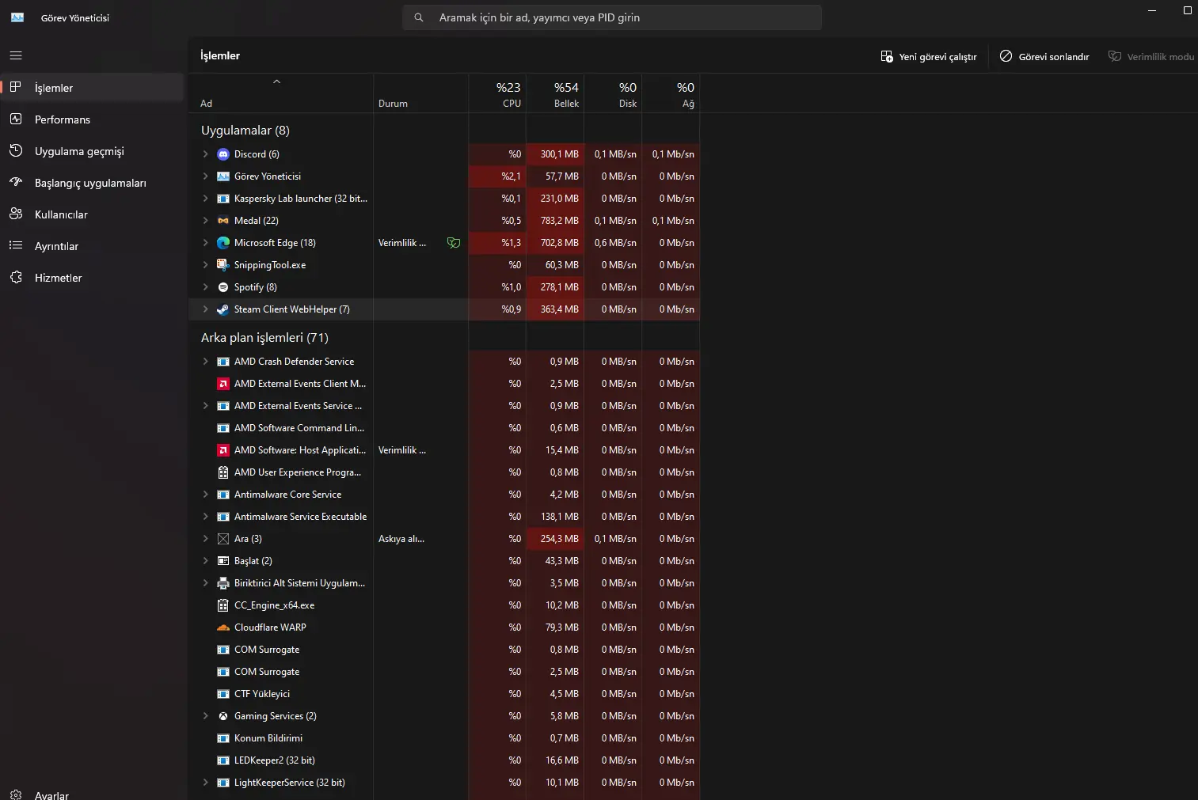Click the Task Manager title bar icon

point(17,17)
